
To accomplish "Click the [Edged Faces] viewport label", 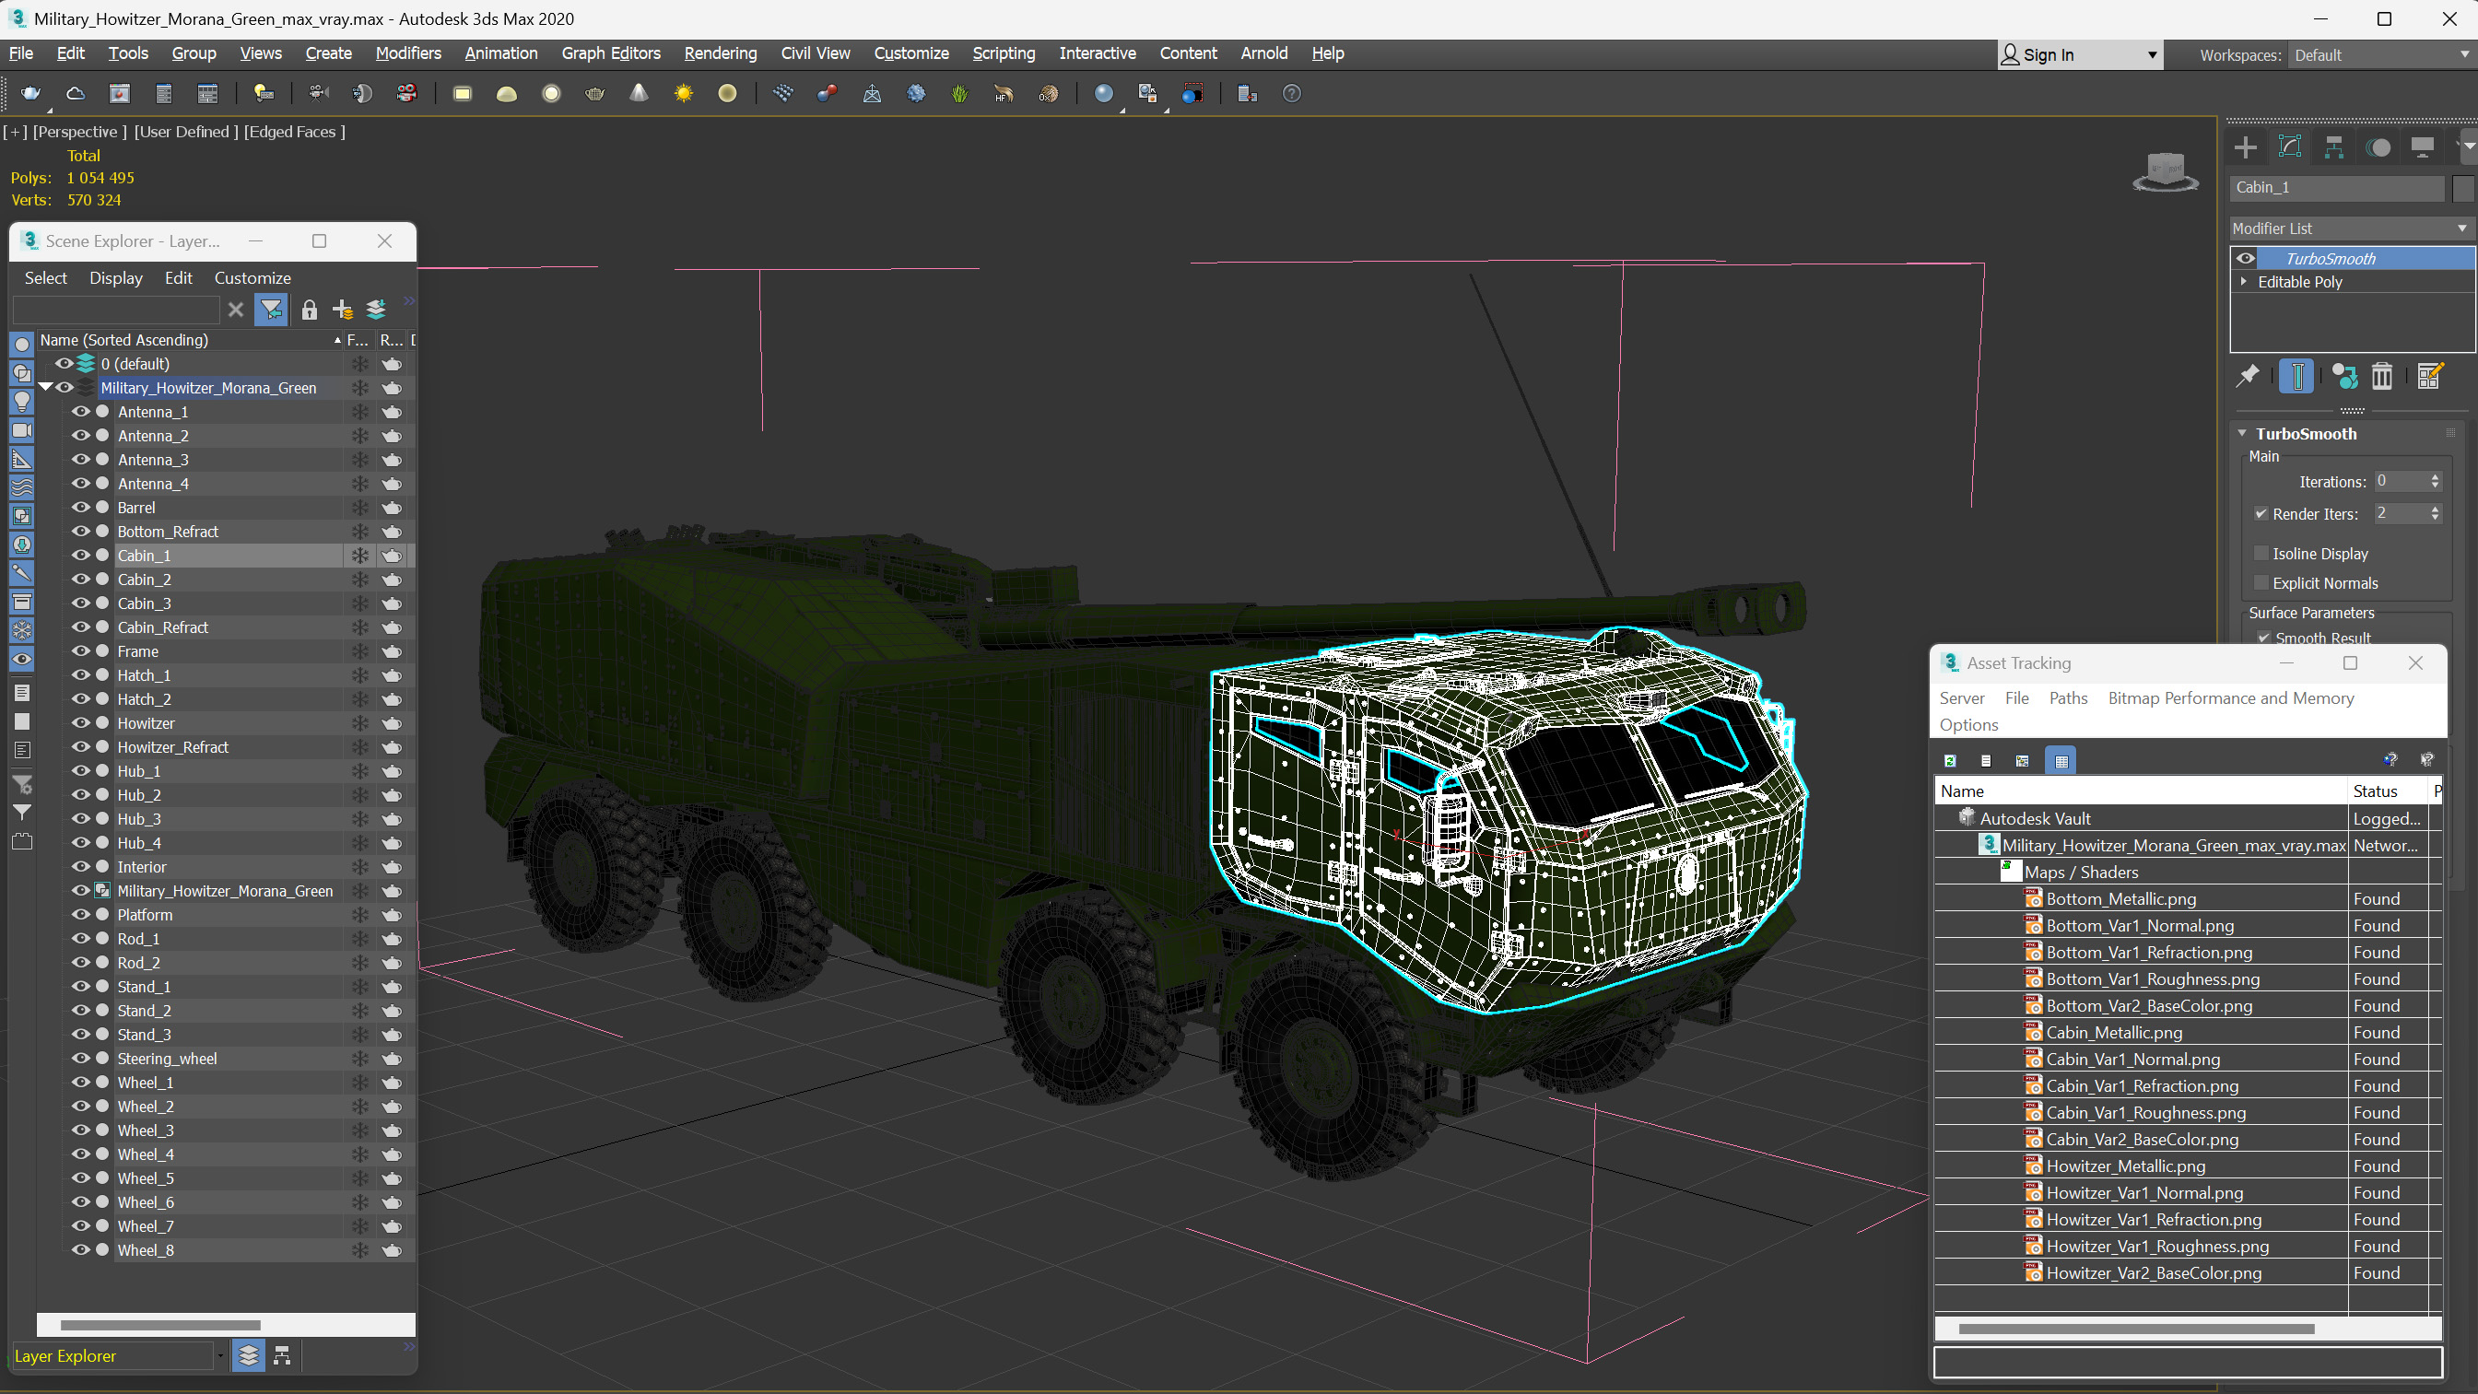I will coord(294,132).
